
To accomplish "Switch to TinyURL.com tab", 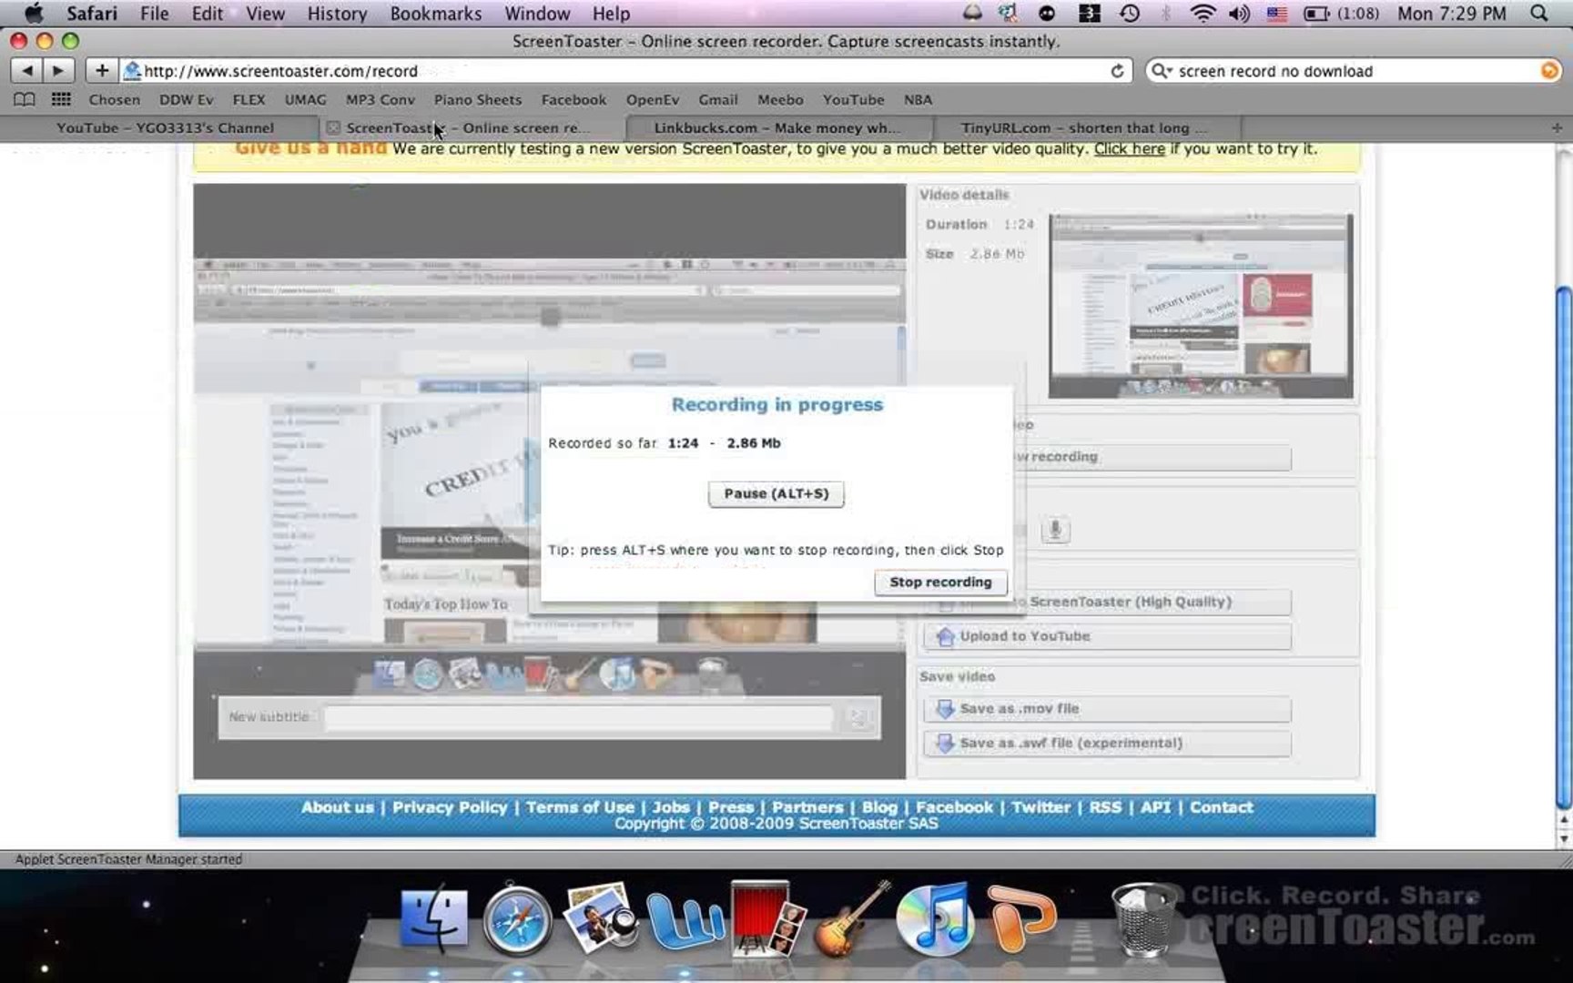I will tap(1083, 128).
